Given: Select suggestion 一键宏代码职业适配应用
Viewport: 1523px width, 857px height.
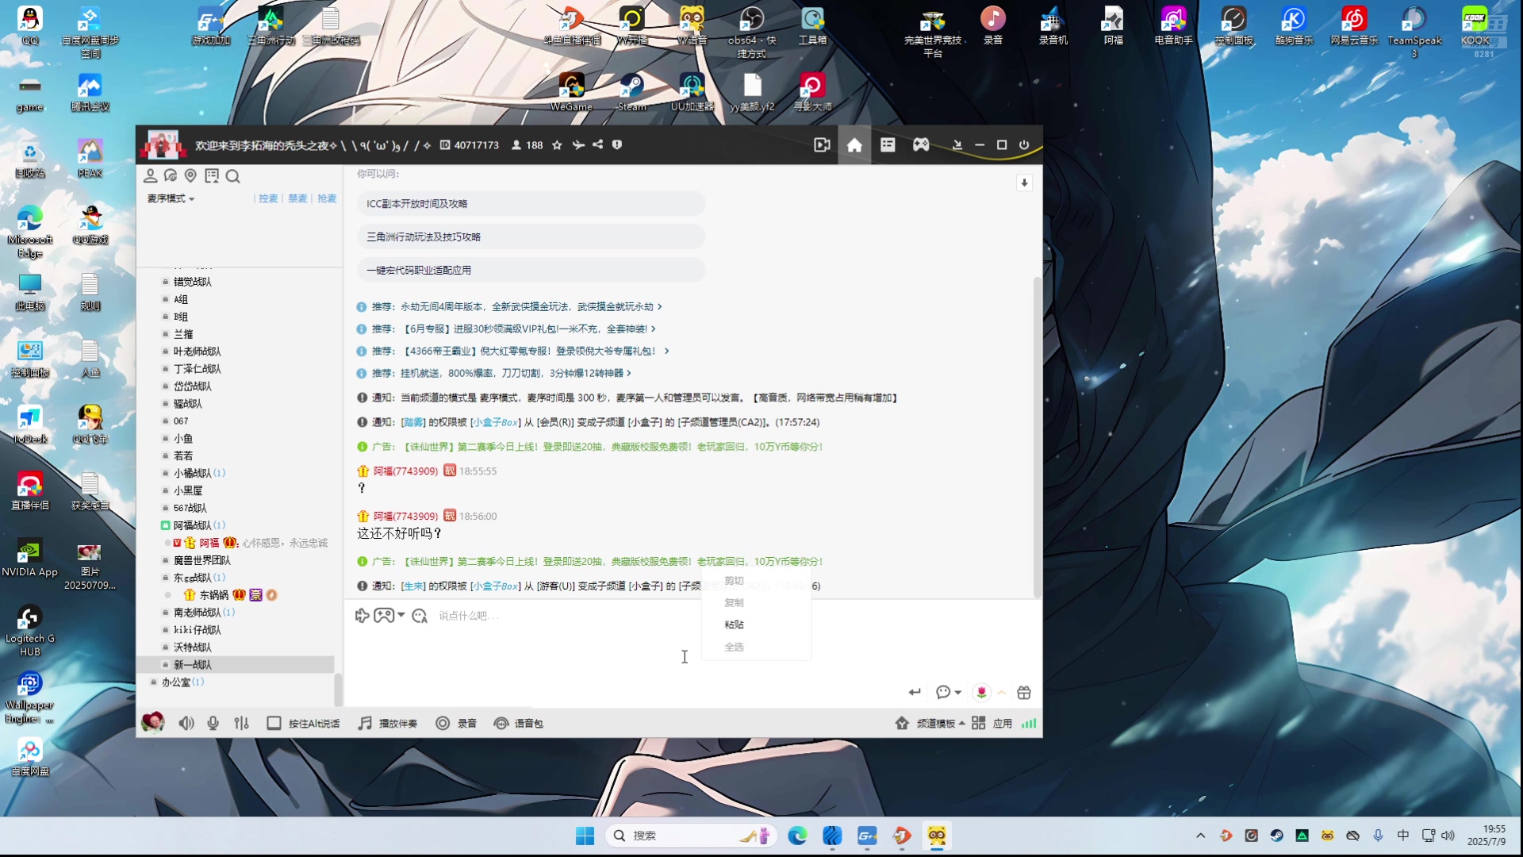Looking at the screenshot, I should 531,271.
